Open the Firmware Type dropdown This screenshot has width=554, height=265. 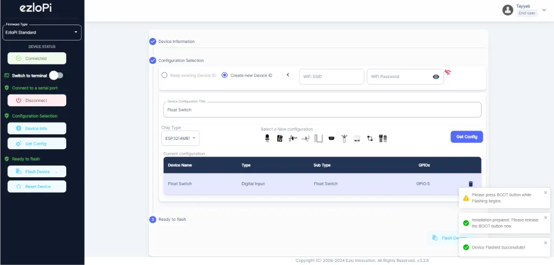[42, 33]
